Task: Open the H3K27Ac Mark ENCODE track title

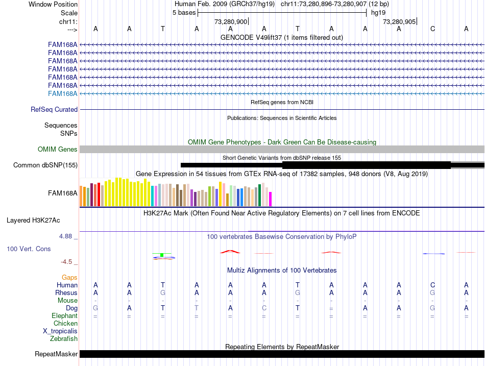Action: pyautogui.click(x=282, y=213)
